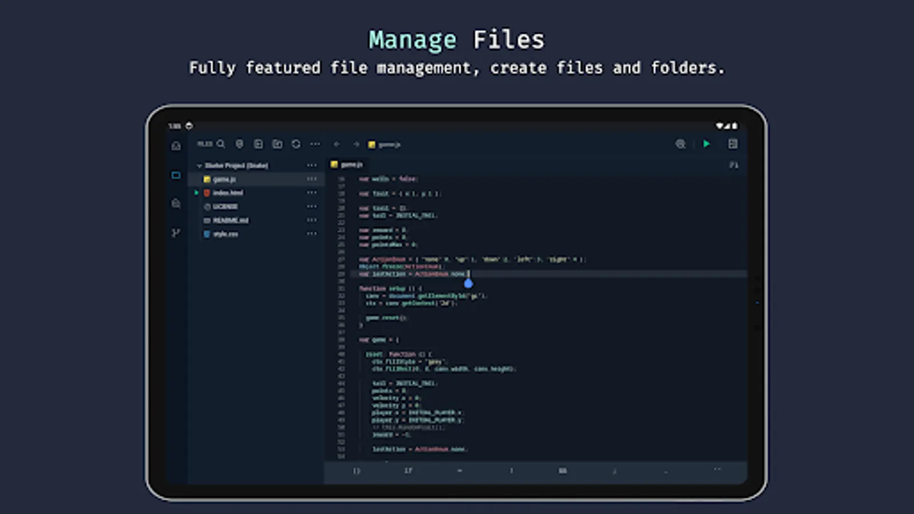Select the new file creation icon

coord(258,144)
